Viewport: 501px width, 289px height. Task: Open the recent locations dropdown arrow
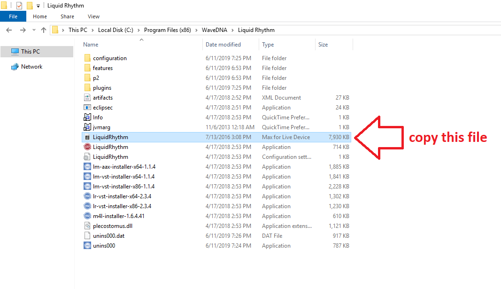coord(34,30)
